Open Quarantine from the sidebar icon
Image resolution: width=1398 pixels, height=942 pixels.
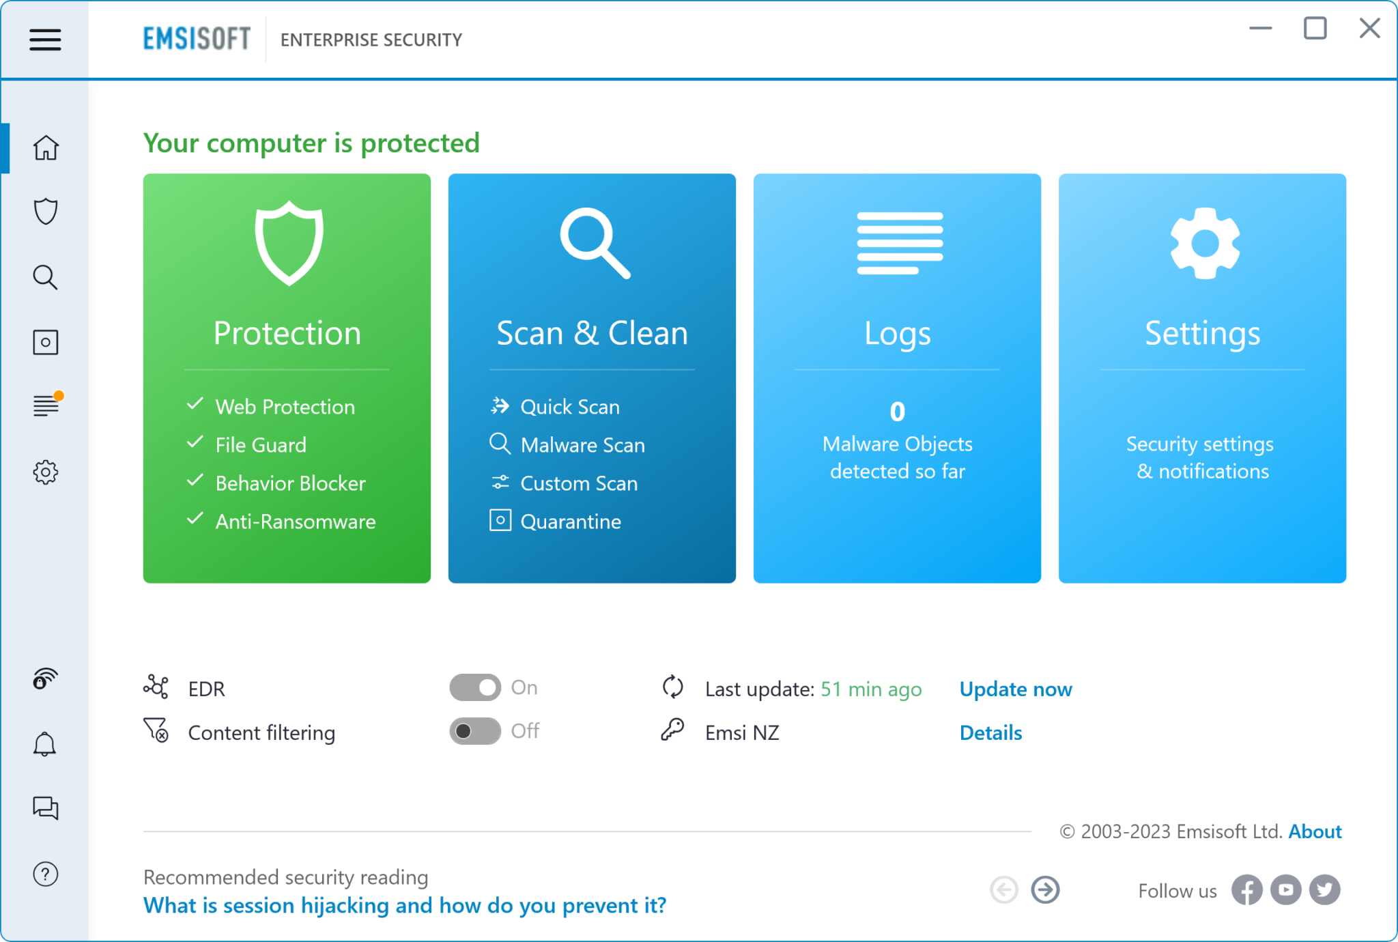click(45, 342)
